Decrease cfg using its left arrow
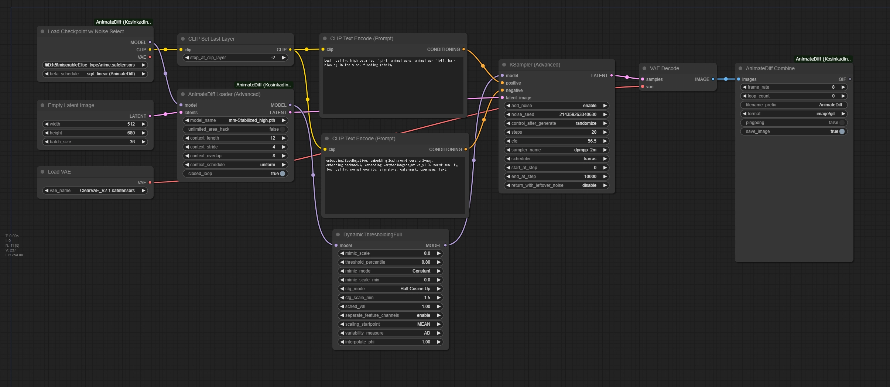The height and width of the screenshot is (387, 890). pos(509,141)
